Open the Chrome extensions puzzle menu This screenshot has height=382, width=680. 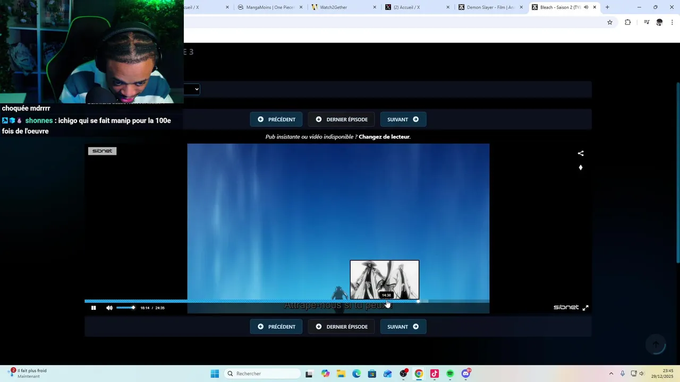click(628, 22)
